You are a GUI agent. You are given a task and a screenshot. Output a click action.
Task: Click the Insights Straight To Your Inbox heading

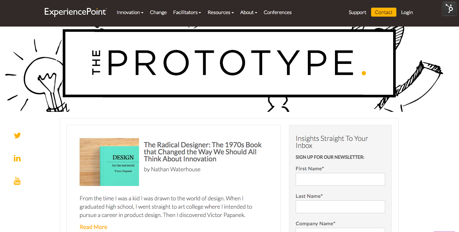[332, 142]
